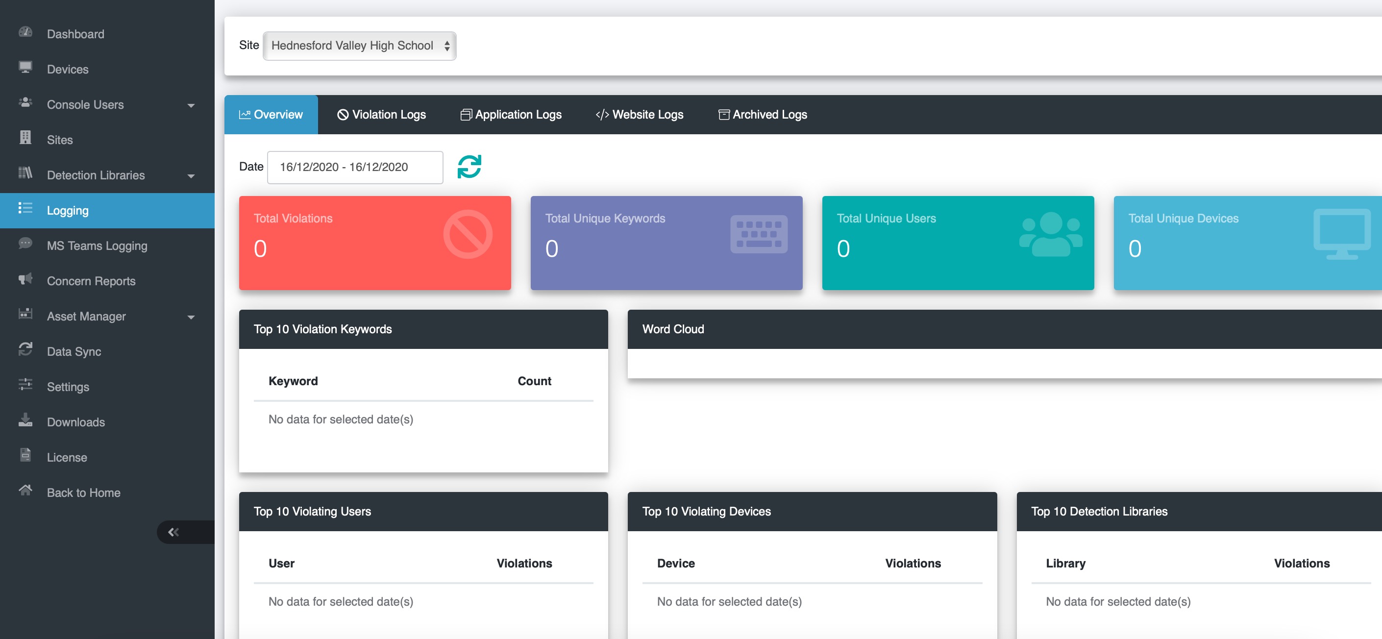Click Top 10 Violating Users panel header
1382x639 pixels.
pyautogui.click(x=424, y=512)
